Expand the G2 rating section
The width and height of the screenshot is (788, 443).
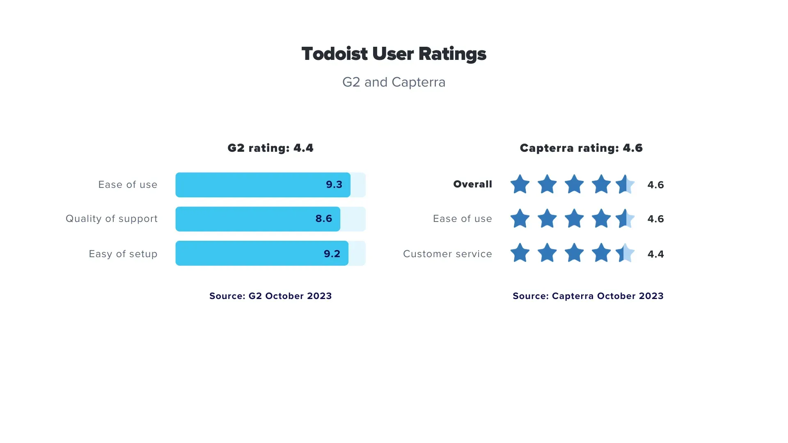[270, 148]
